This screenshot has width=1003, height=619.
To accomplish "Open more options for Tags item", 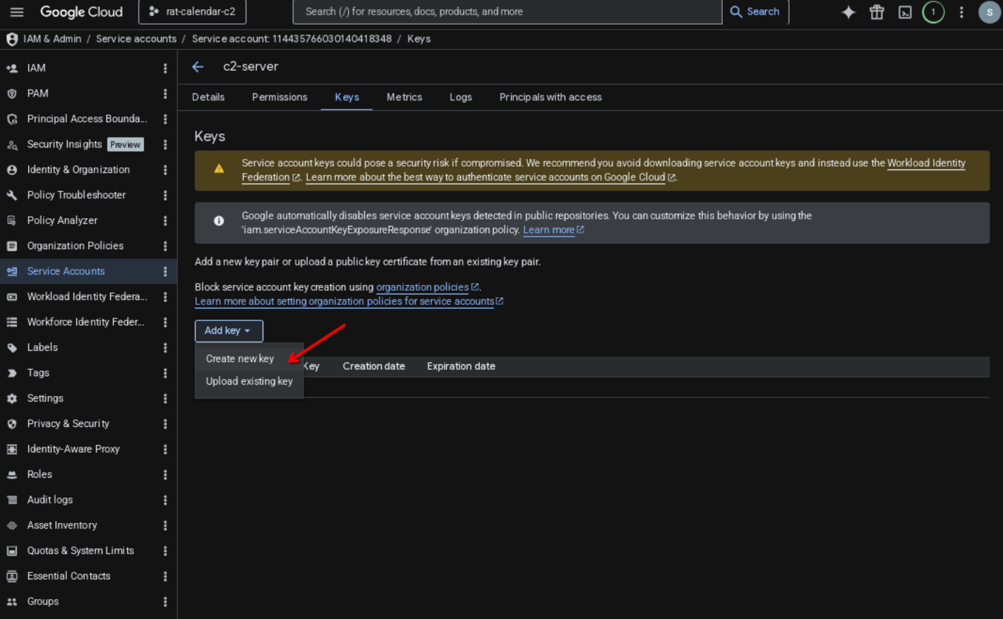I will pos(165,373).
